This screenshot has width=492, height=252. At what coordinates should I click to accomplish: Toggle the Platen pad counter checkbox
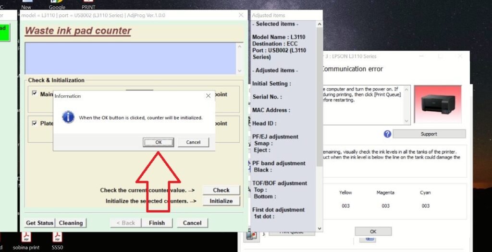(x=35, y=123)
